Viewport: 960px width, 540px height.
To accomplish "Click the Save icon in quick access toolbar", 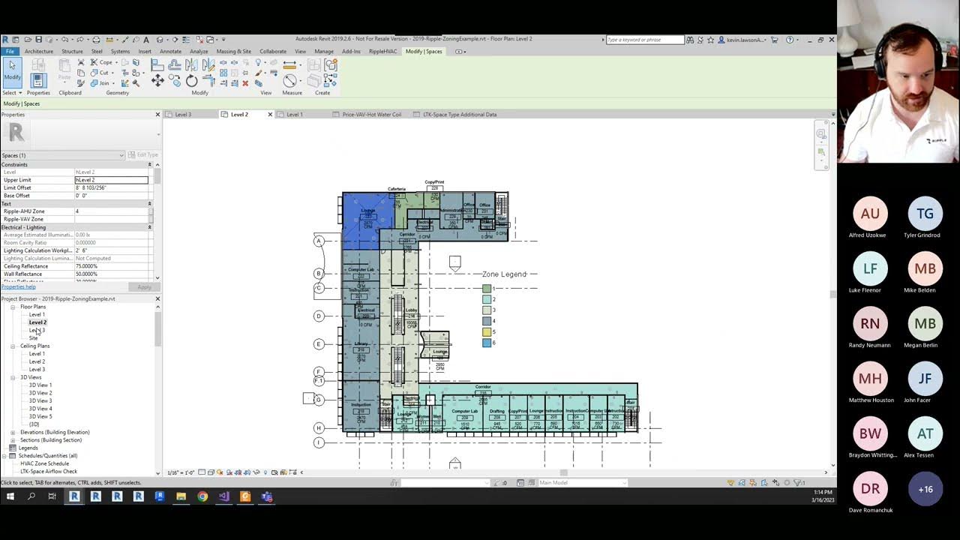I will (39, 40).
